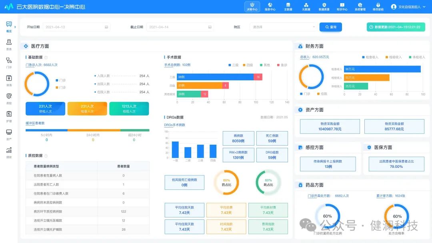Open the 知识中心 menu item
This screenshot has width=432, height=243.
[x=343, y=6]
